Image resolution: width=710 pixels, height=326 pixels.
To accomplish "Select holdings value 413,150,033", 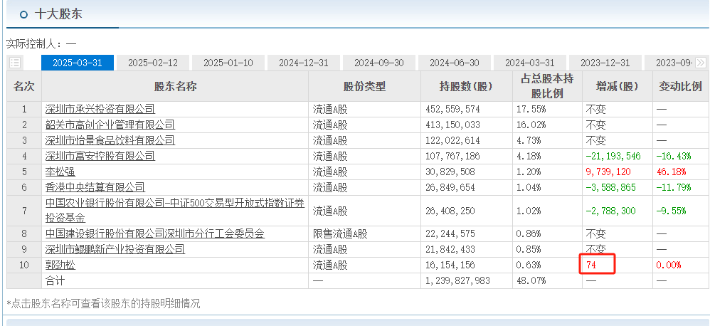I will 452,125.
